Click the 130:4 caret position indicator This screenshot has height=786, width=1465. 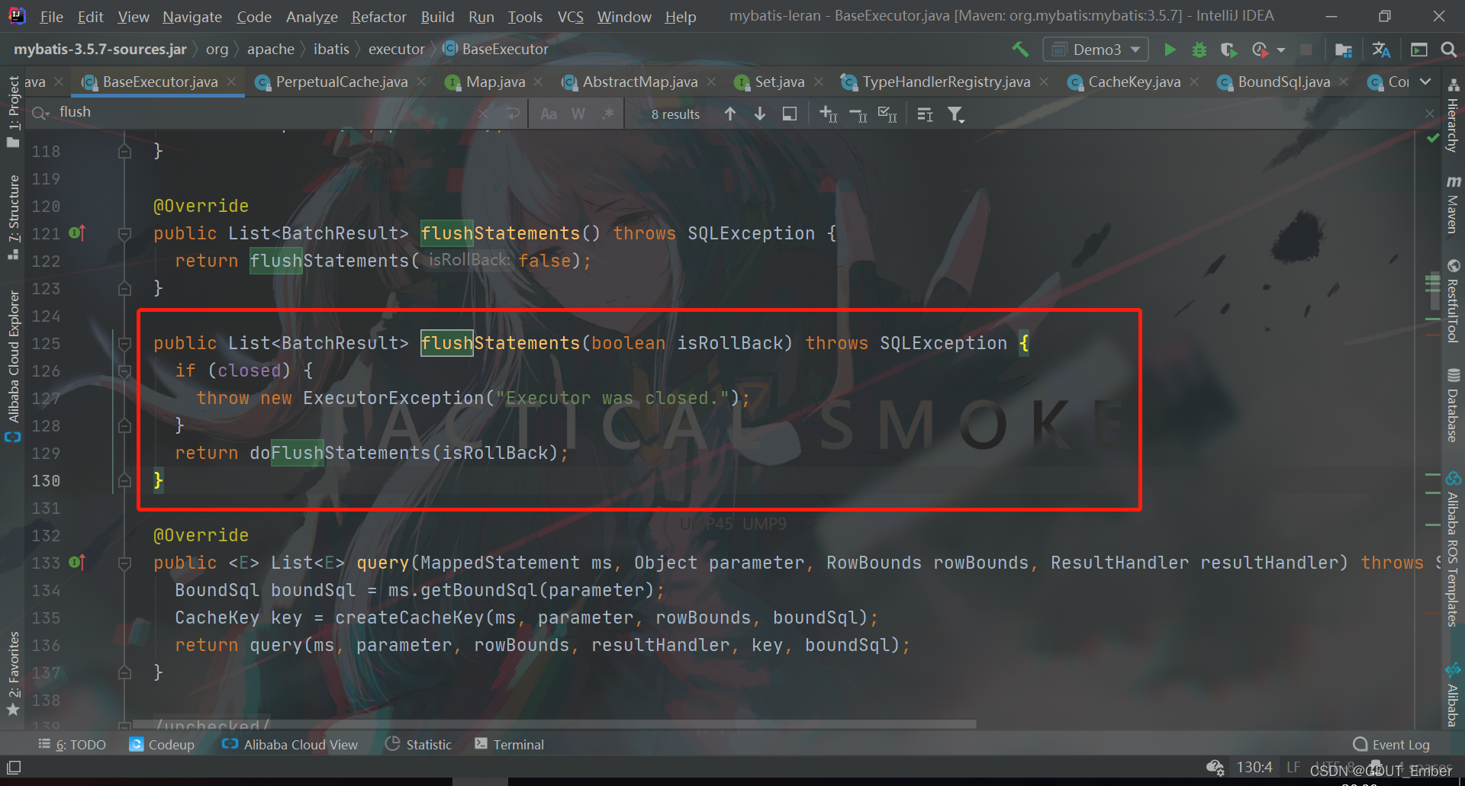pos(1254,767)
